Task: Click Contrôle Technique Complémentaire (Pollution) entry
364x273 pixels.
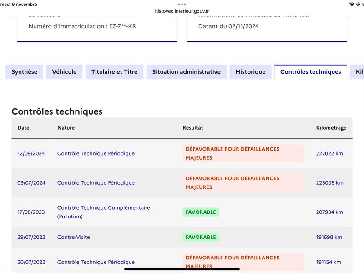Action: pos(104,212)
